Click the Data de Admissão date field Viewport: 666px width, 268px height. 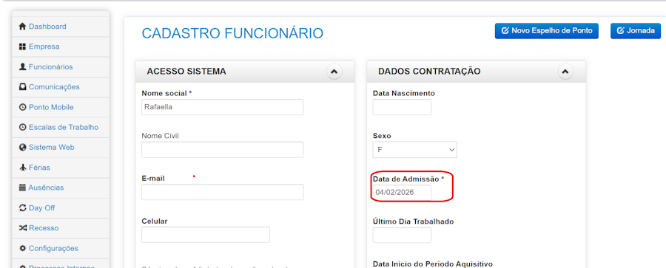(x=402, y=192)
